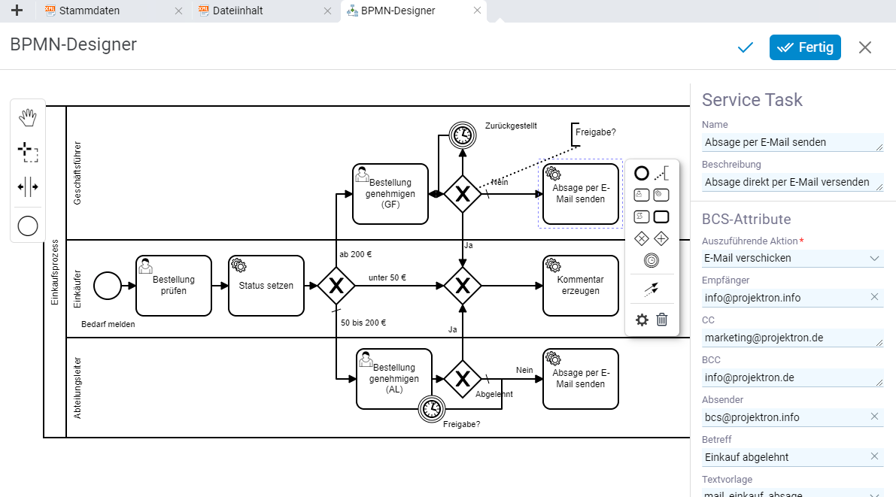Delete selected element with trash icon

pyautogui.click(x=662, y=320)
